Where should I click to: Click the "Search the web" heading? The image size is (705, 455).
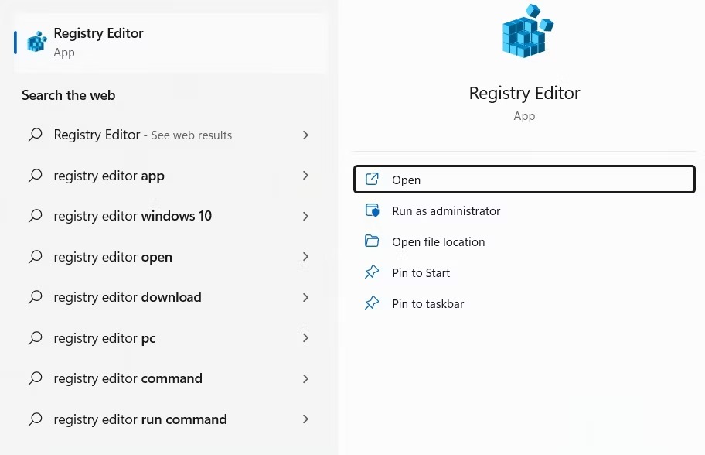pos(68,95)
